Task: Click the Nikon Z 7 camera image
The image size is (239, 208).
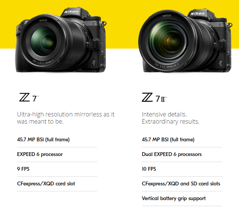Action: (61, 40)
